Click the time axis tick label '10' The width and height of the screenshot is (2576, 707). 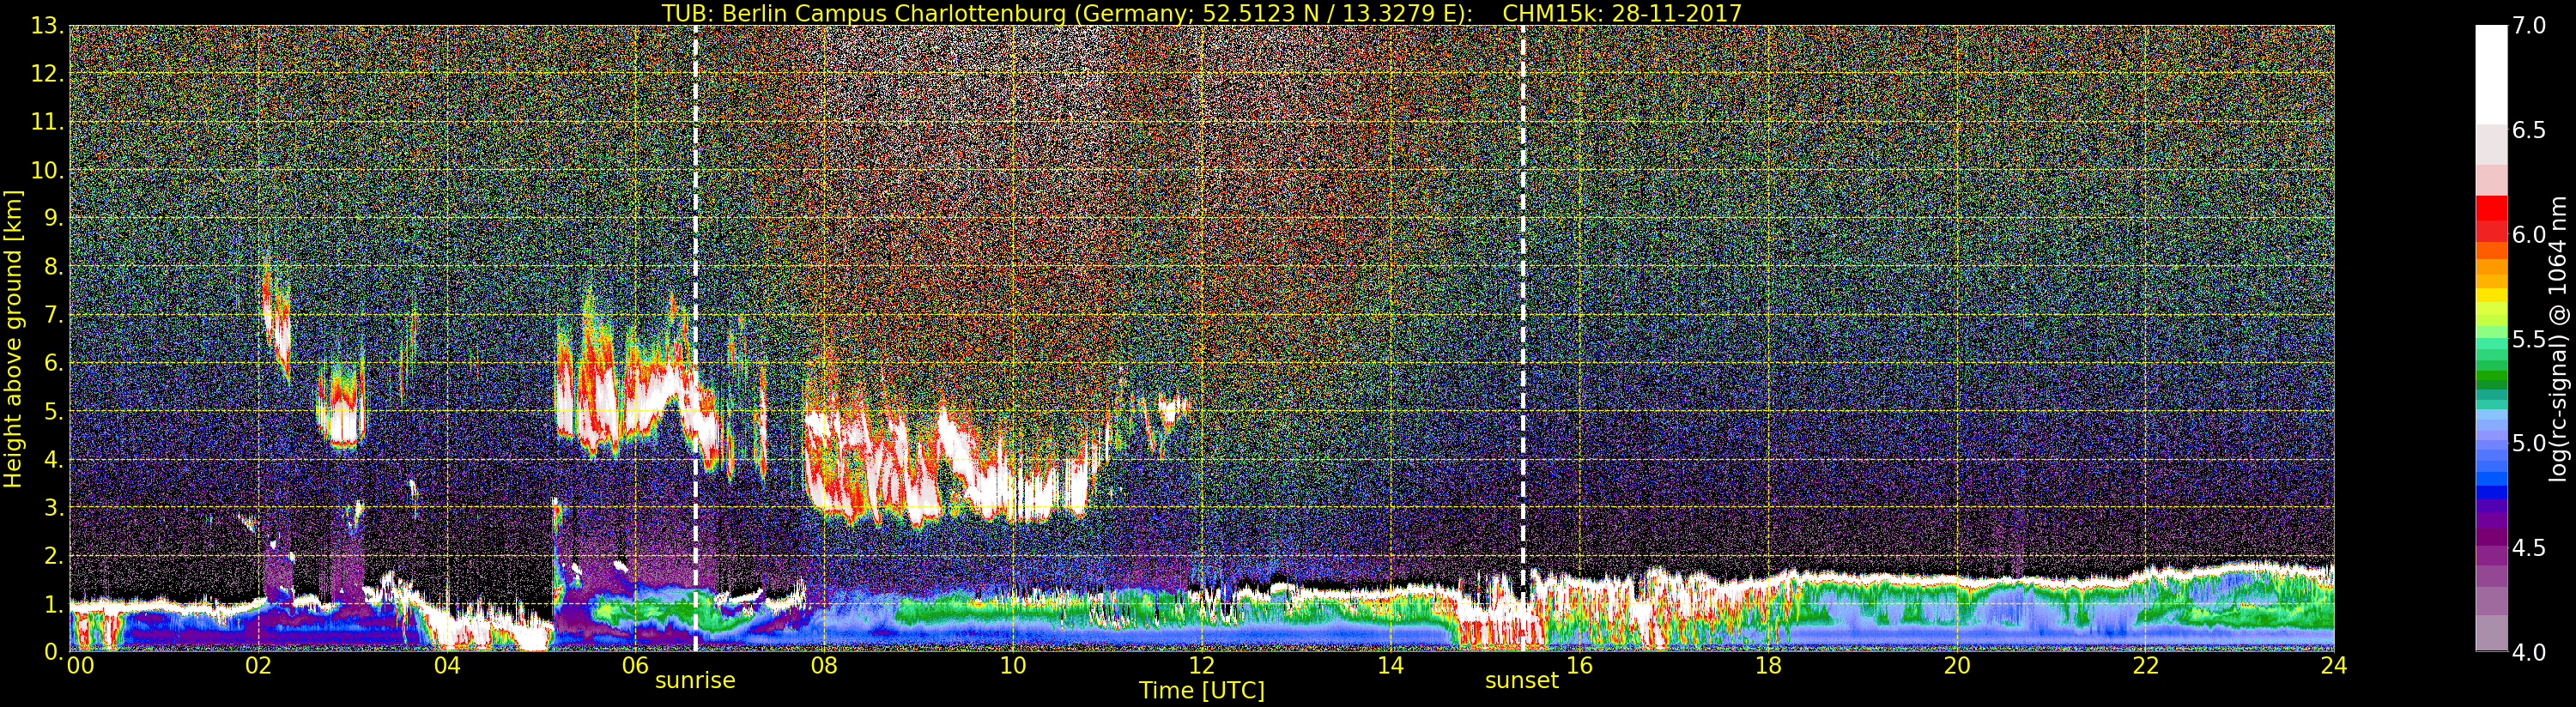[x=1013, y=666]
